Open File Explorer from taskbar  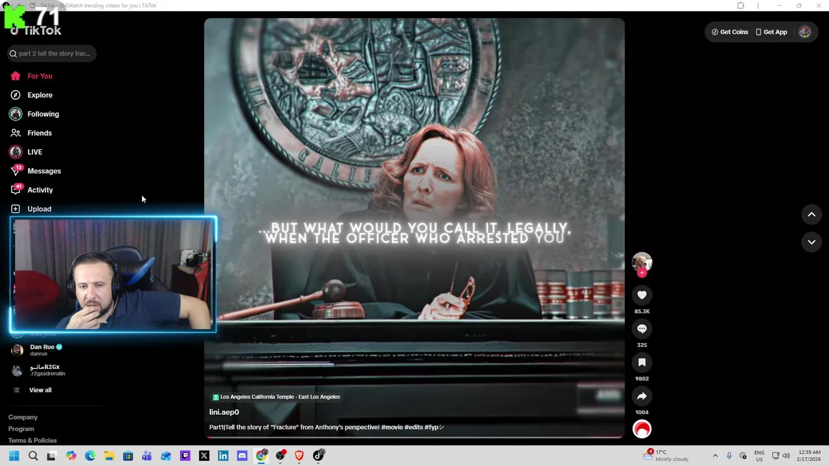(x=109, y=456)
